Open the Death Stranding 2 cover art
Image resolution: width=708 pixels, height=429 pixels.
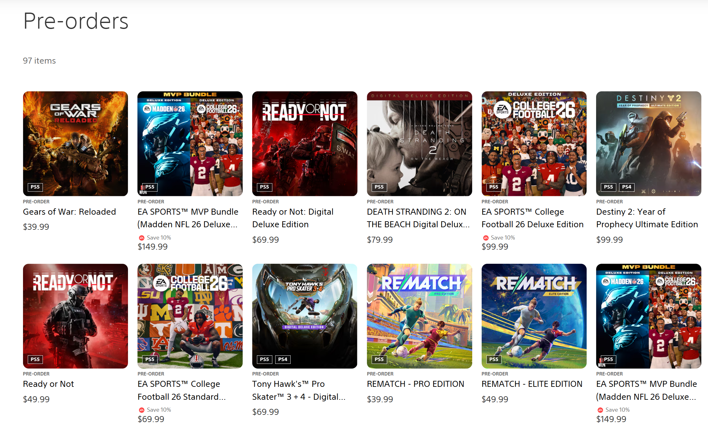coord(420,144)
